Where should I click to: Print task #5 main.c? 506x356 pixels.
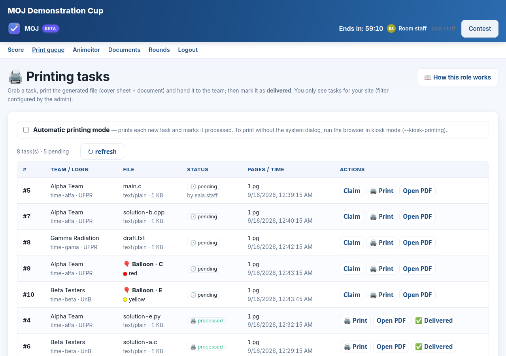point(381,191)
